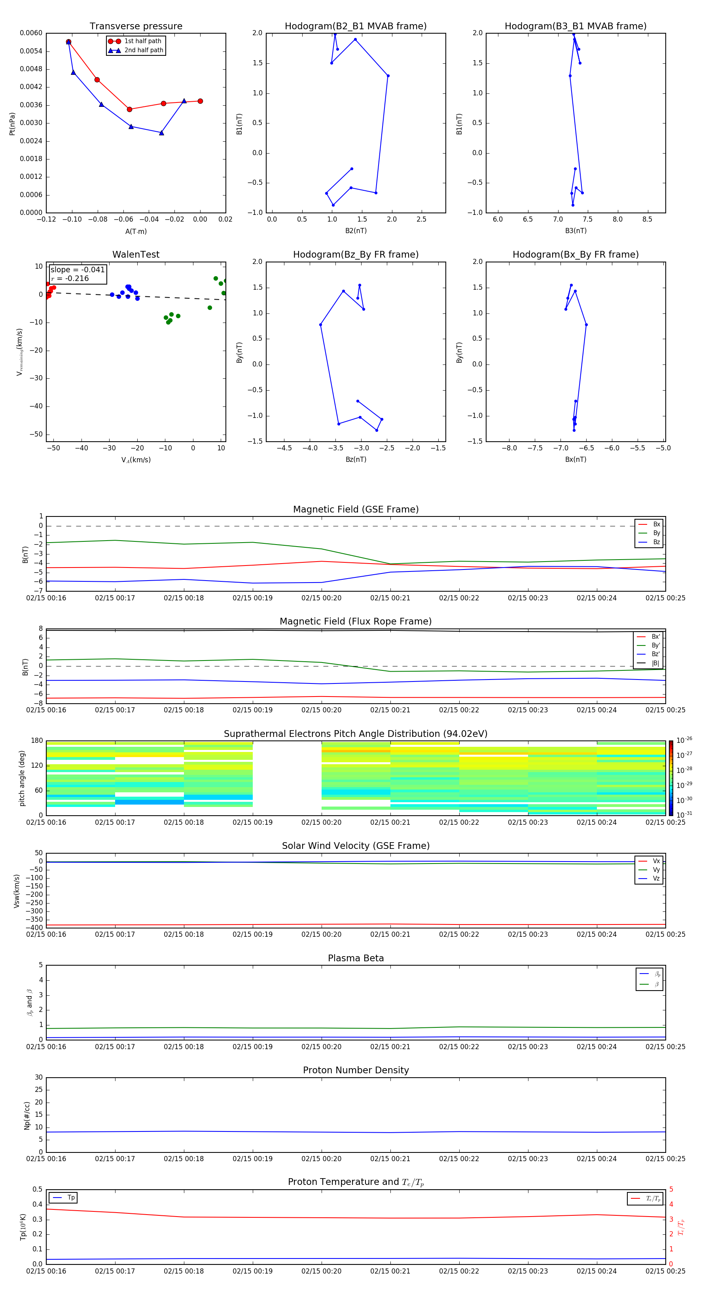This screenshot has height=1306, width=712.
Task: Click the 'Hodogram(B3_B1 MVAB frame)' title
Action: click(576, 27)
